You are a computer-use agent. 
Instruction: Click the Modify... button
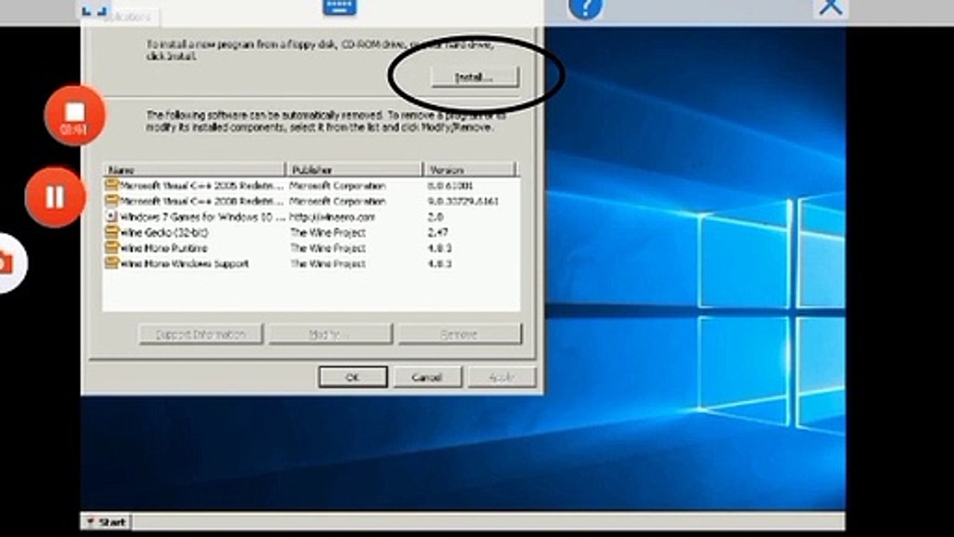[330, 334]
